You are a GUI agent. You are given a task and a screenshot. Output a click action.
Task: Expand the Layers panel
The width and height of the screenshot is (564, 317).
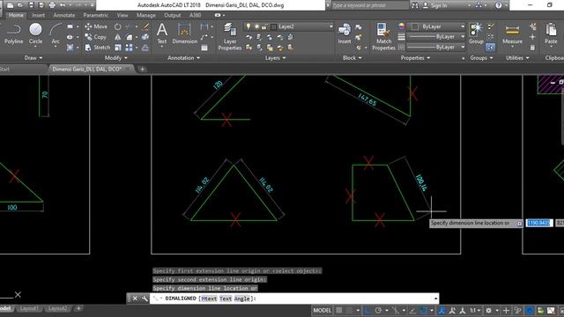tap(275, 57)
